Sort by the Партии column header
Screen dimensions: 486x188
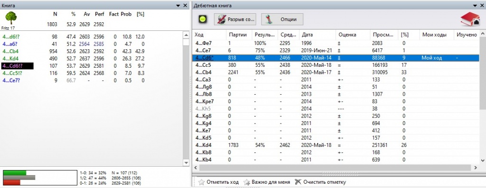pyautogui.click(x=238, y=35)
